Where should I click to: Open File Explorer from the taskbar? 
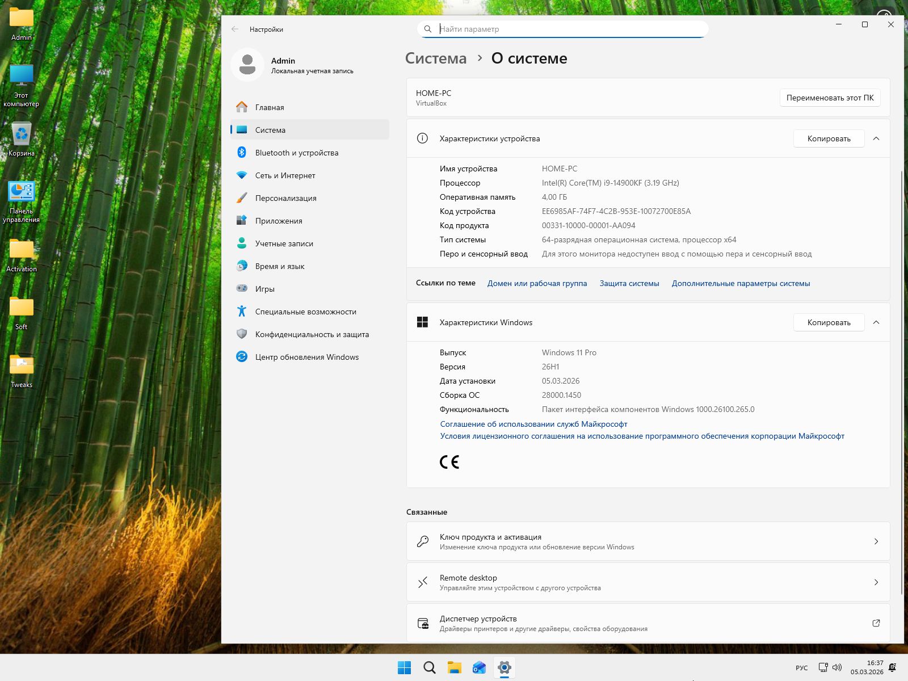coord(454,667)
